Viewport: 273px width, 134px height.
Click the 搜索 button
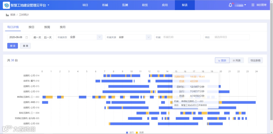click(x=13, y=46)
